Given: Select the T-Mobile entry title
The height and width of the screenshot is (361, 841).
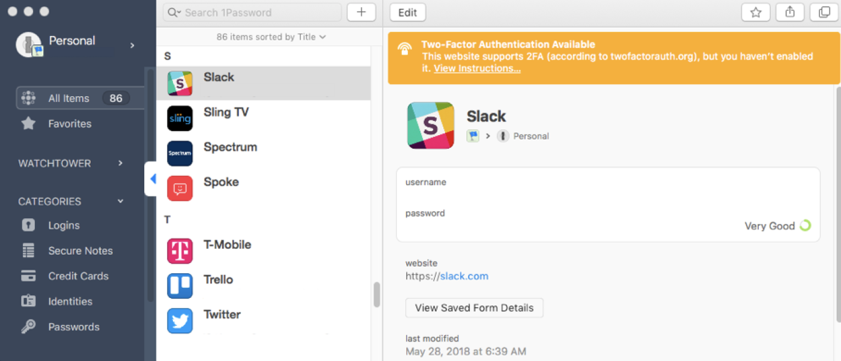Looking at the screenshot, I should click(227, 244).
